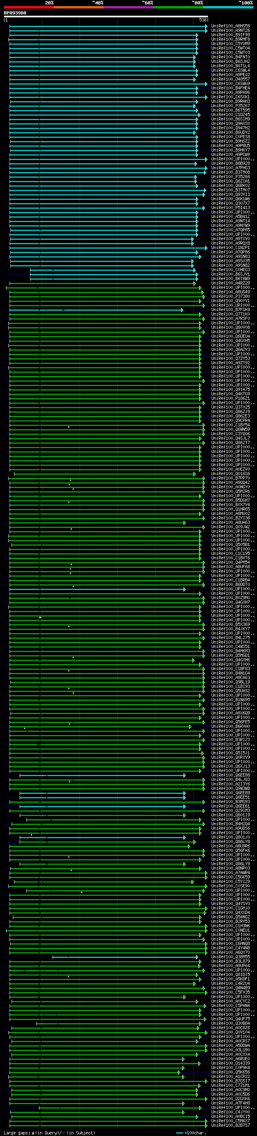257x1136 pixels.
Task: Click the green ~80% identity legend segment
Action: coord(178,7)
